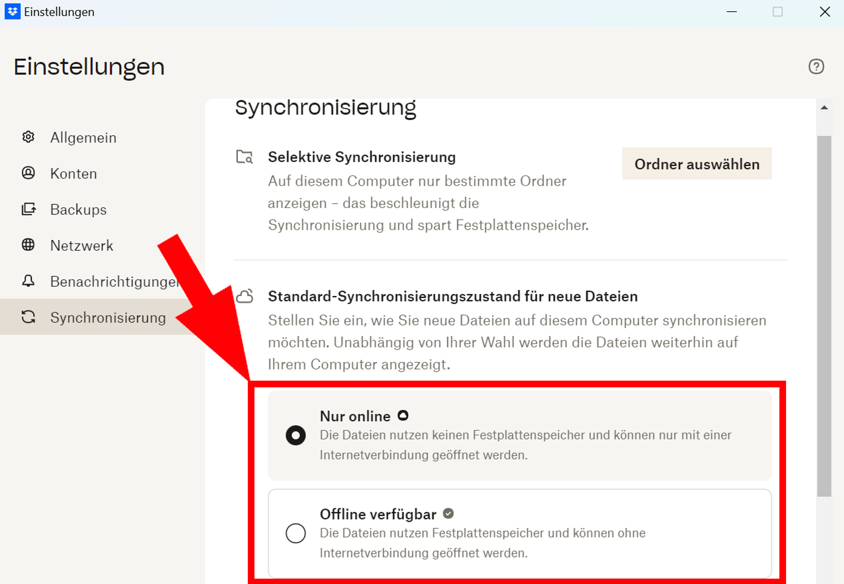This screenshot has height=584, width=844.
Task: Open the Synchronisierung settings section
Action: (x=107, y=317)
